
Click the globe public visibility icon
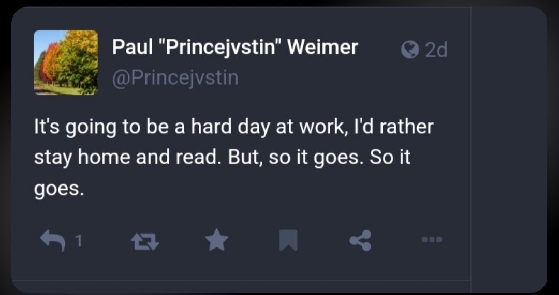pyautogui.click(x=410, y=50)
